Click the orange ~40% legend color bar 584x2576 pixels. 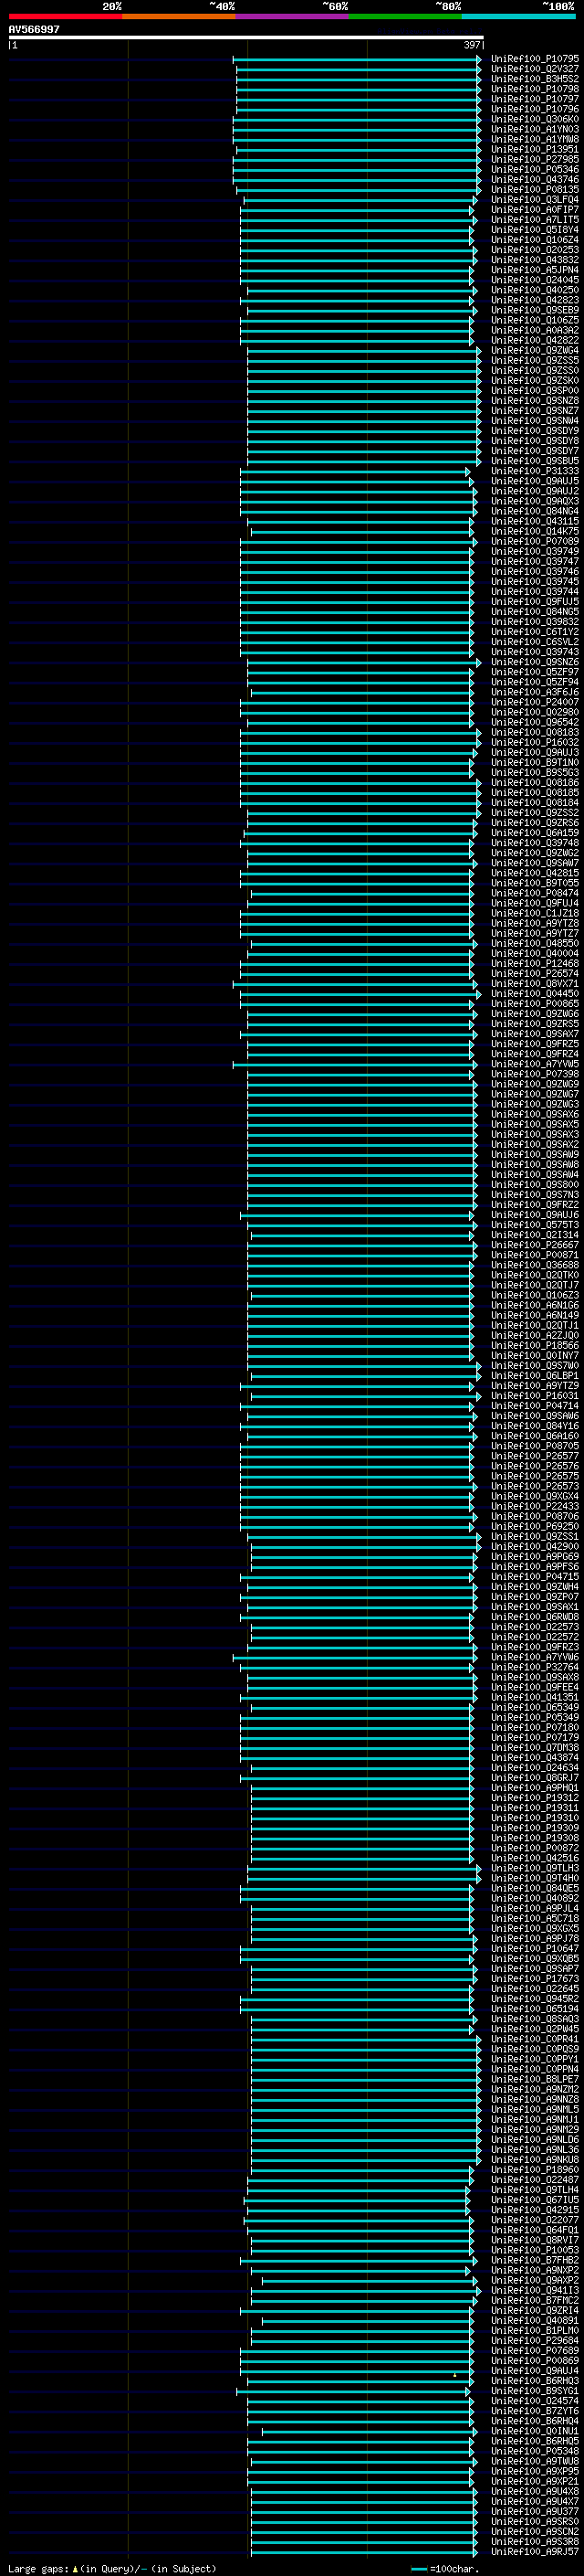point(179,16)
